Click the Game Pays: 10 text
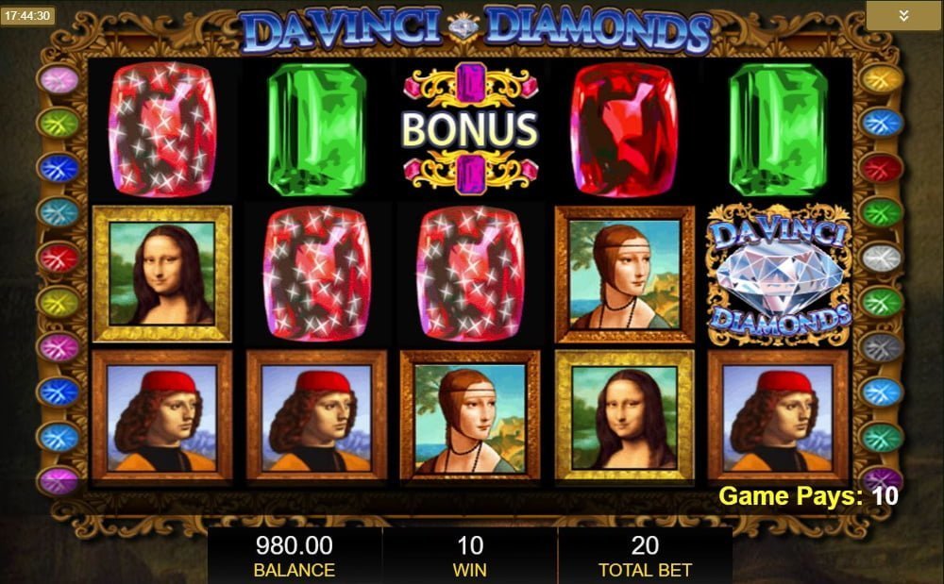The image size is (944, 584). pos(808,496)
